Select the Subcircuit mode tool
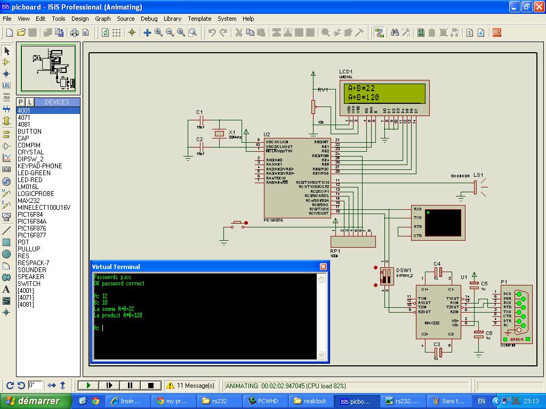546x409 pixels. click(6, 121)
